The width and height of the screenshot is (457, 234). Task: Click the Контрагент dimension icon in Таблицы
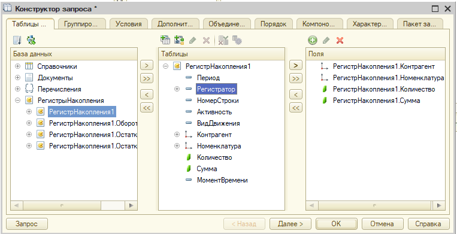(x=189, y=135)
